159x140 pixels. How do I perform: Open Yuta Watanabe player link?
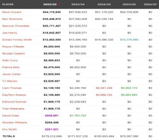(x=13, y=108)
